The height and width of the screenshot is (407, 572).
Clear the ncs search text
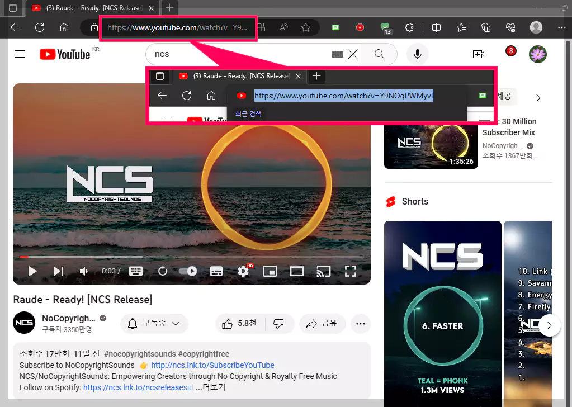tap(353, 54)
